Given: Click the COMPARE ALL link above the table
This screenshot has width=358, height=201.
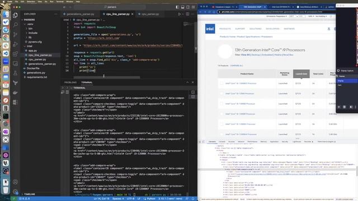Looking at the screenshot, I should pyautogui.click(x=237, y=66).
